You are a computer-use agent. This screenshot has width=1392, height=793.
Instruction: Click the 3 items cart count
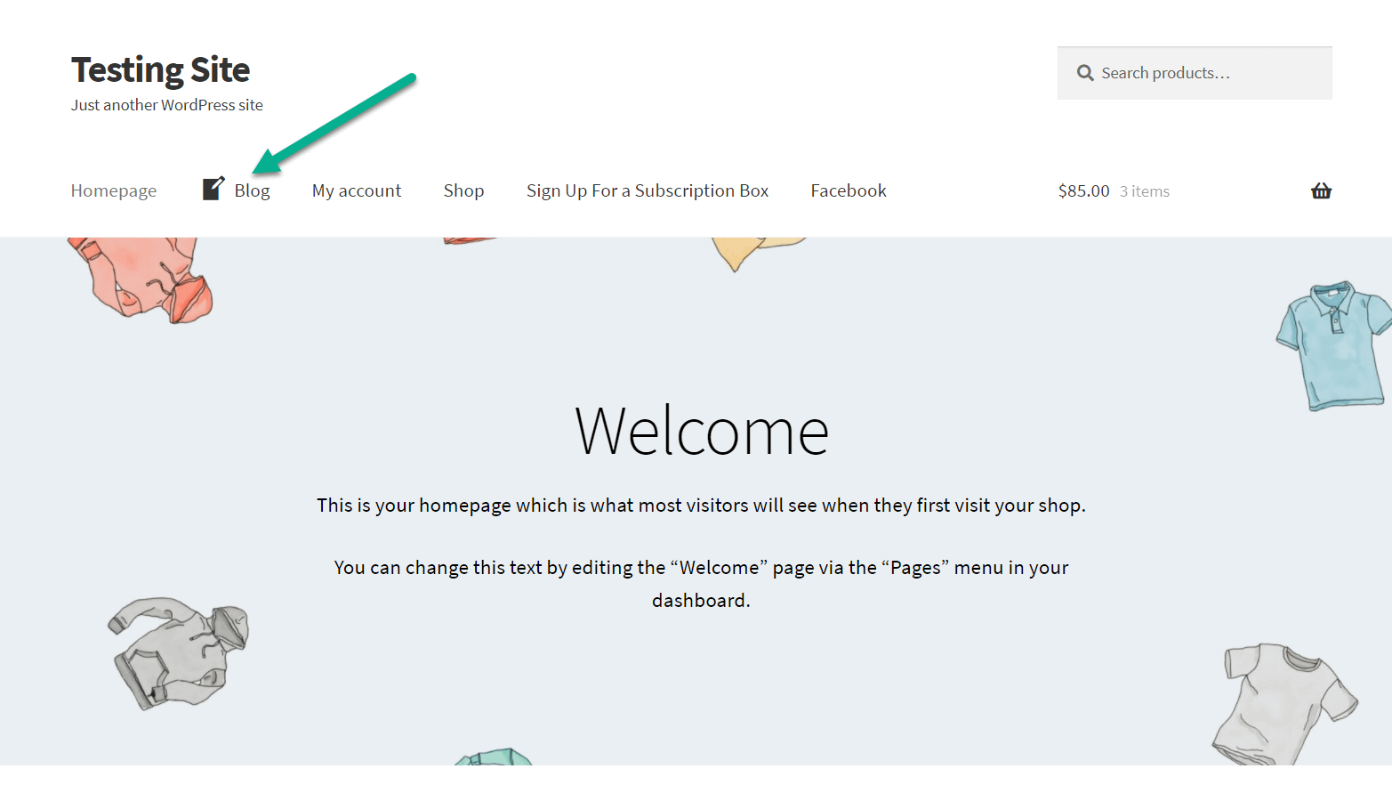pos(1144,191)
